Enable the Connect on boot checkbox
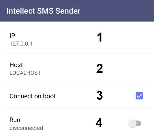154x139 pixels. tap(139, 96)
